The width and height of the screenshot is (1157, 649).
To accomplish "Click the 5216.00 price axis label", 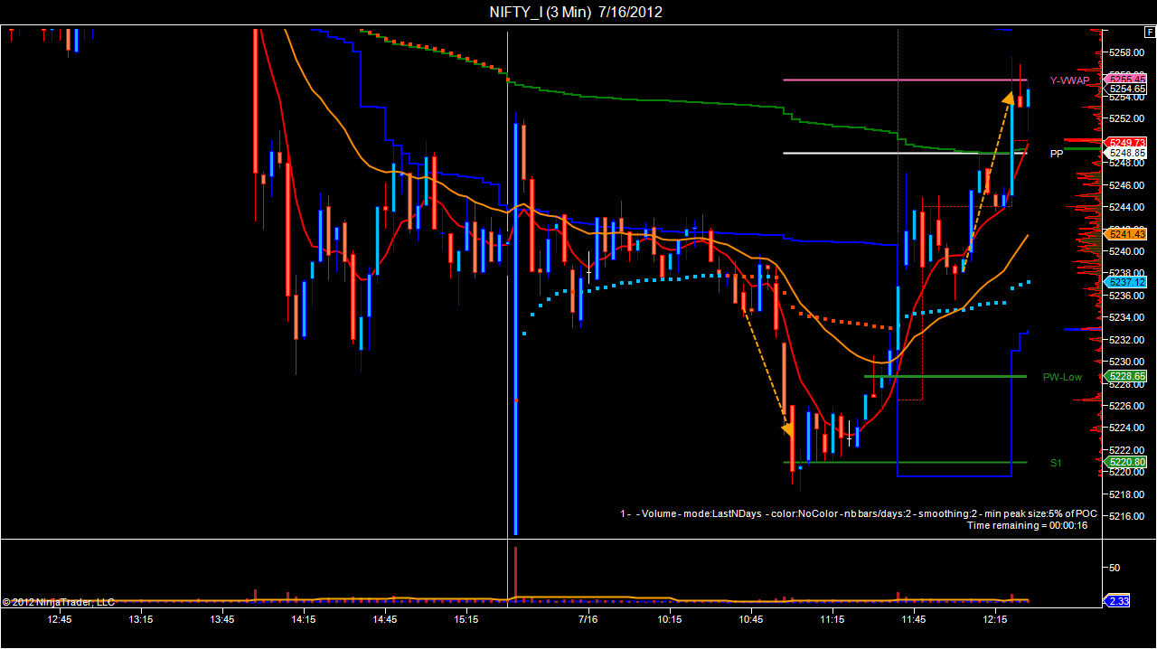I will pos(1128,516).
